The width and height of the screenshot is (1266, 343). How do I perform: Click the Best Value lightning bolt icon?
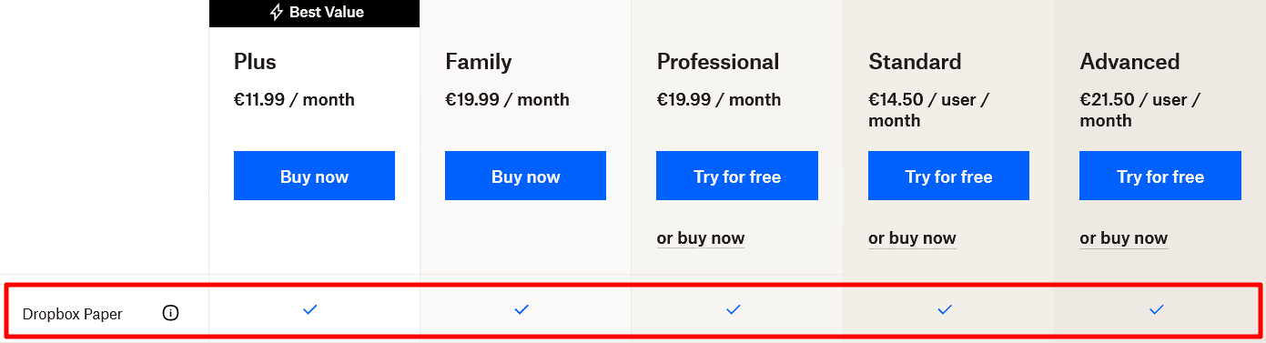click(x=277, y=13)
